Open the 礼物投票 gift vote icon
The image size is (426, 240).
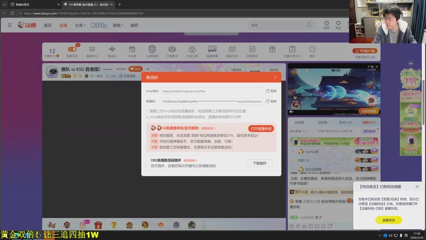point(152,51)
